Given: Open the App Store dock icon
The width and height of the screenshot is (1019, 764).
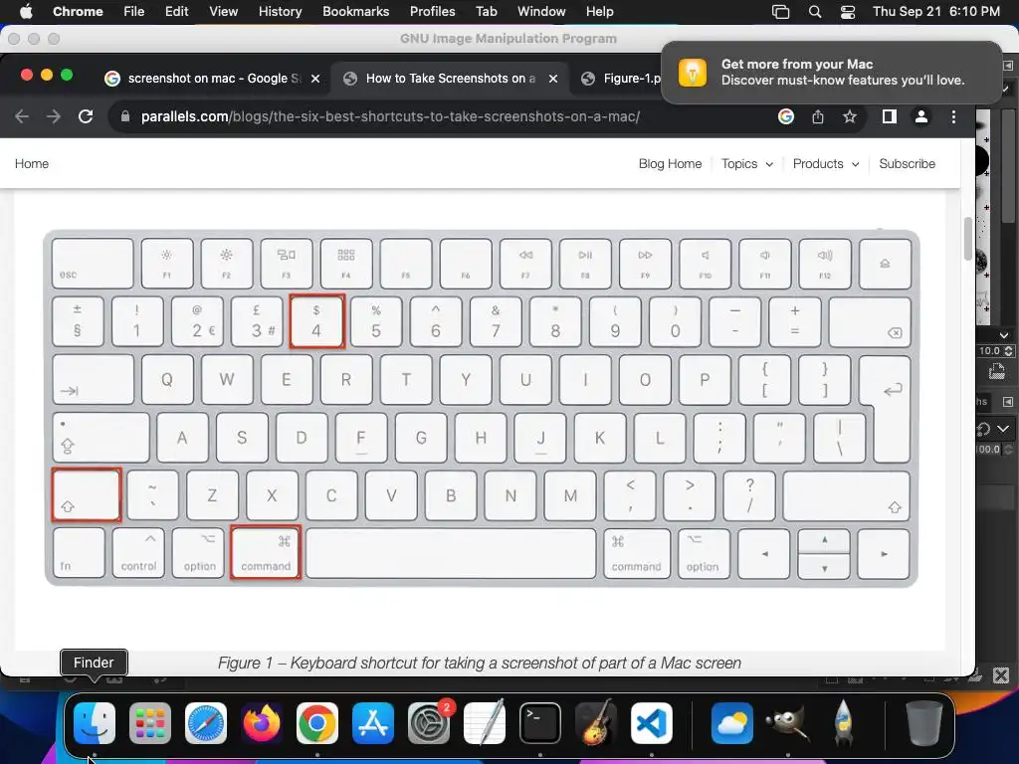Looking at the screenshot, I should click(373, 723).
